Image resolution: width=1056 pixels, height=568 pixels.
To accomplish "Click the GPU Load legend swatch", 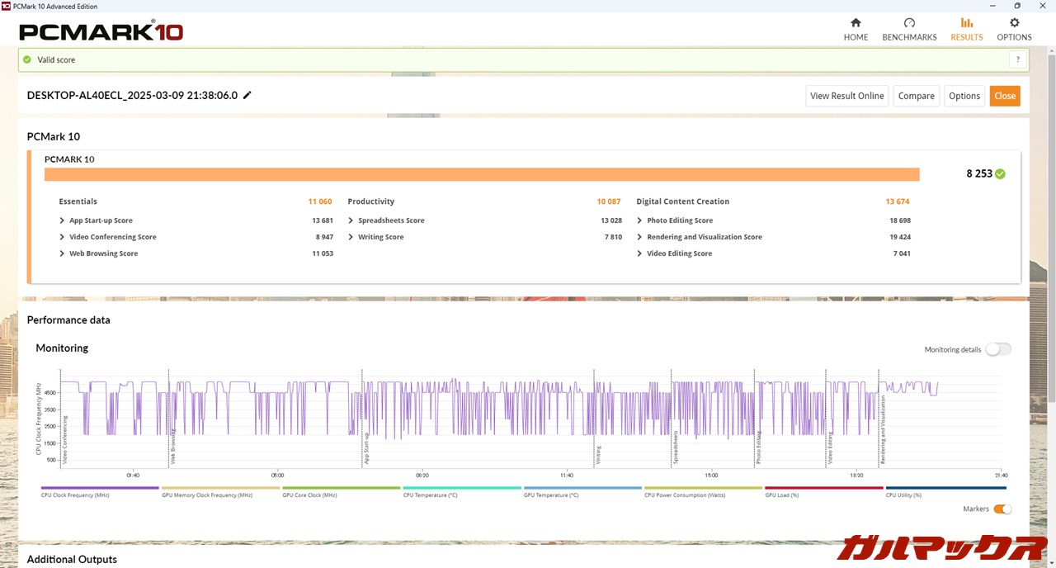I will [x=823, y=488].
